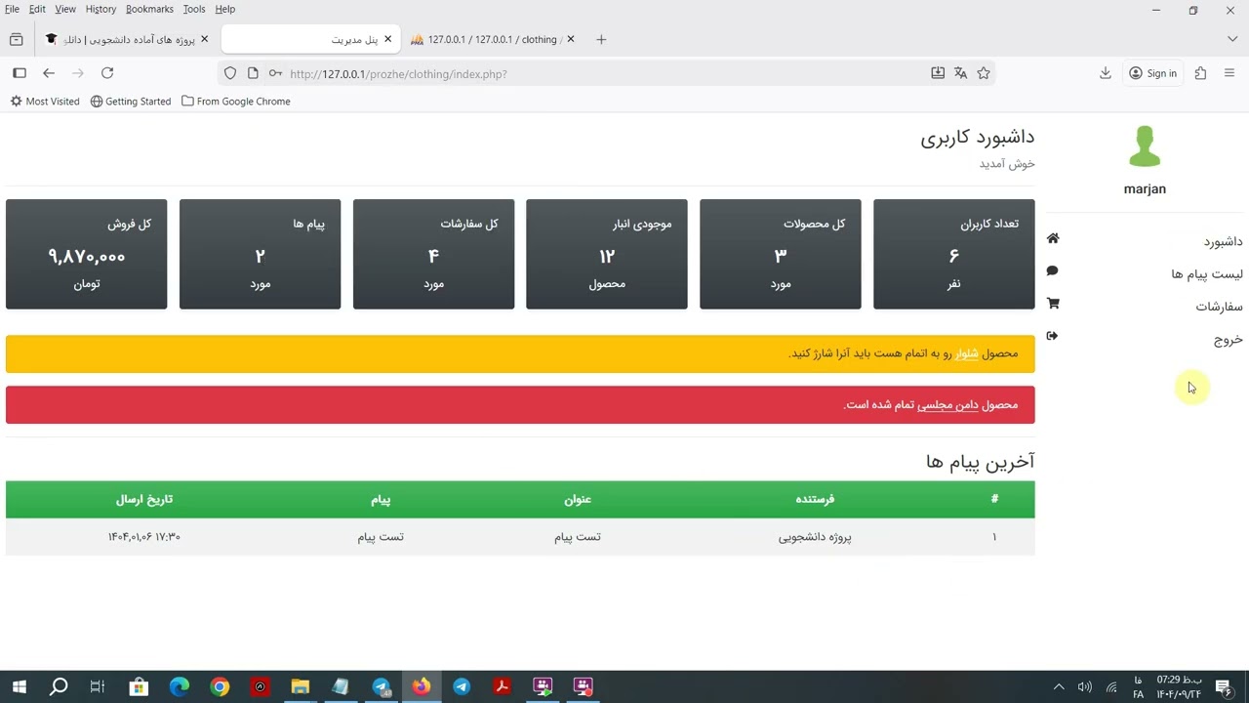Click the Firefox View icon left of tabs

(x=16, y=39)
